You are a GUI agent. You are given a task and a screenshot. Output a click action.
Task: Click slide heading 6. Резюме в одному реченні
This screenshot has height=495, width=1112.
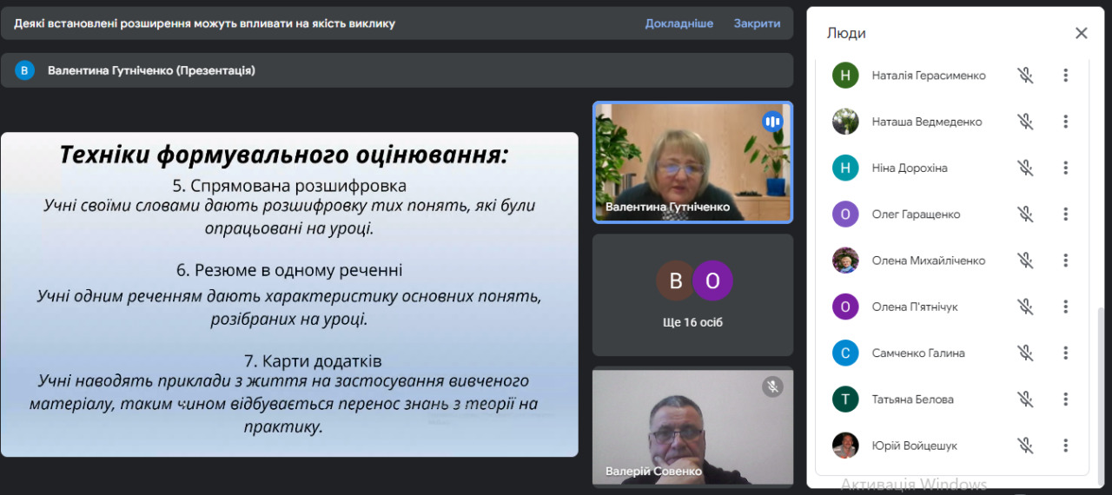[x=289, y=270]
